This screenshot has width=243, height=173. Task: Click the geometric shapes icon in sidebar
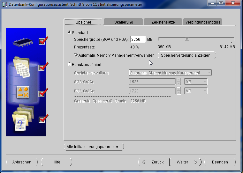click(23, 92)
